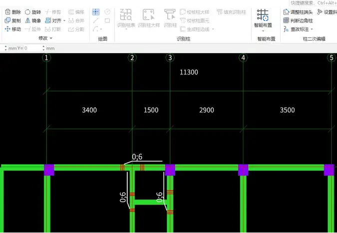Viewport: 337px width, 233px height.
Task: Click the 1500 dimension text
Action: click(151, 110)
